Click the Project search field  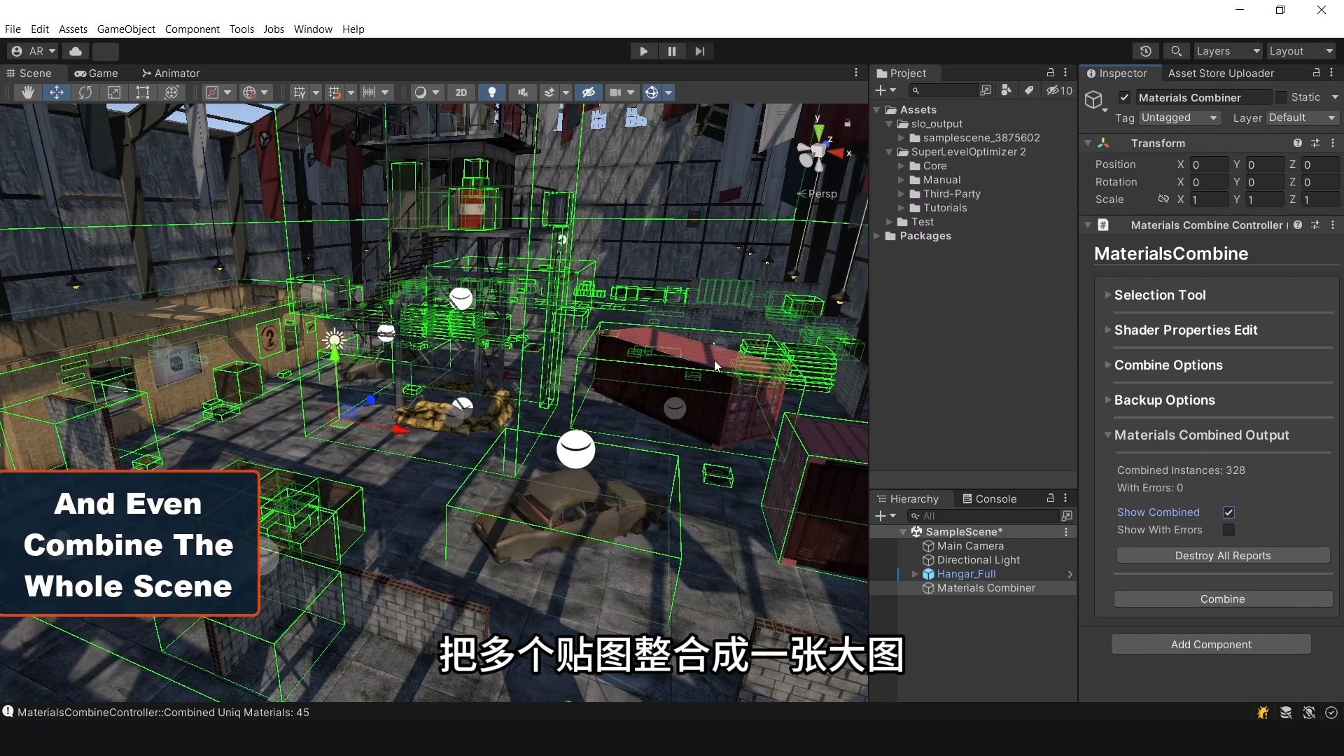coord(942,90)
